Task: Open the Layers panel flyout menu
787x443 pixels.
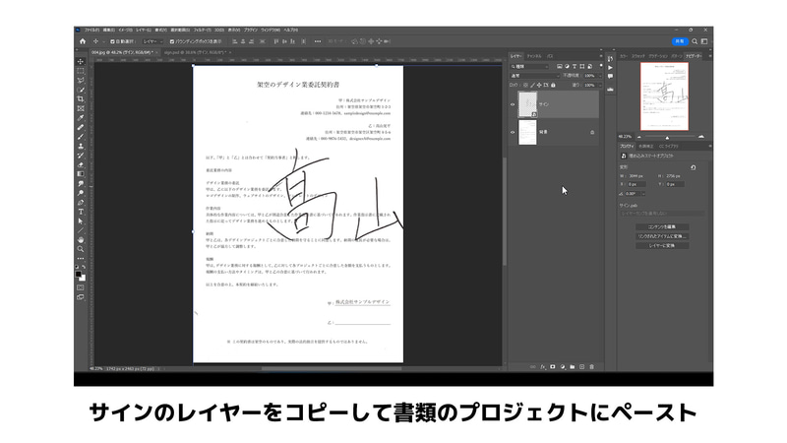Action: click(x=601, y=56)
